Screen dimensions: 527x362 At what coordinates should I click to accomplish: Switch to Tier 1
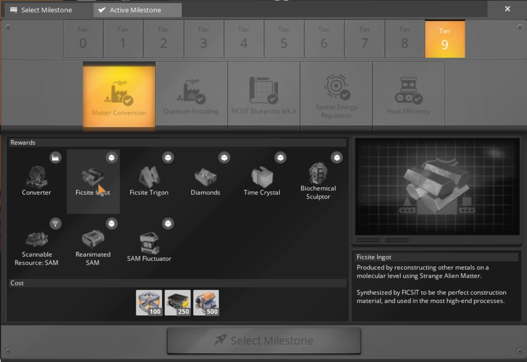(123, 39)
